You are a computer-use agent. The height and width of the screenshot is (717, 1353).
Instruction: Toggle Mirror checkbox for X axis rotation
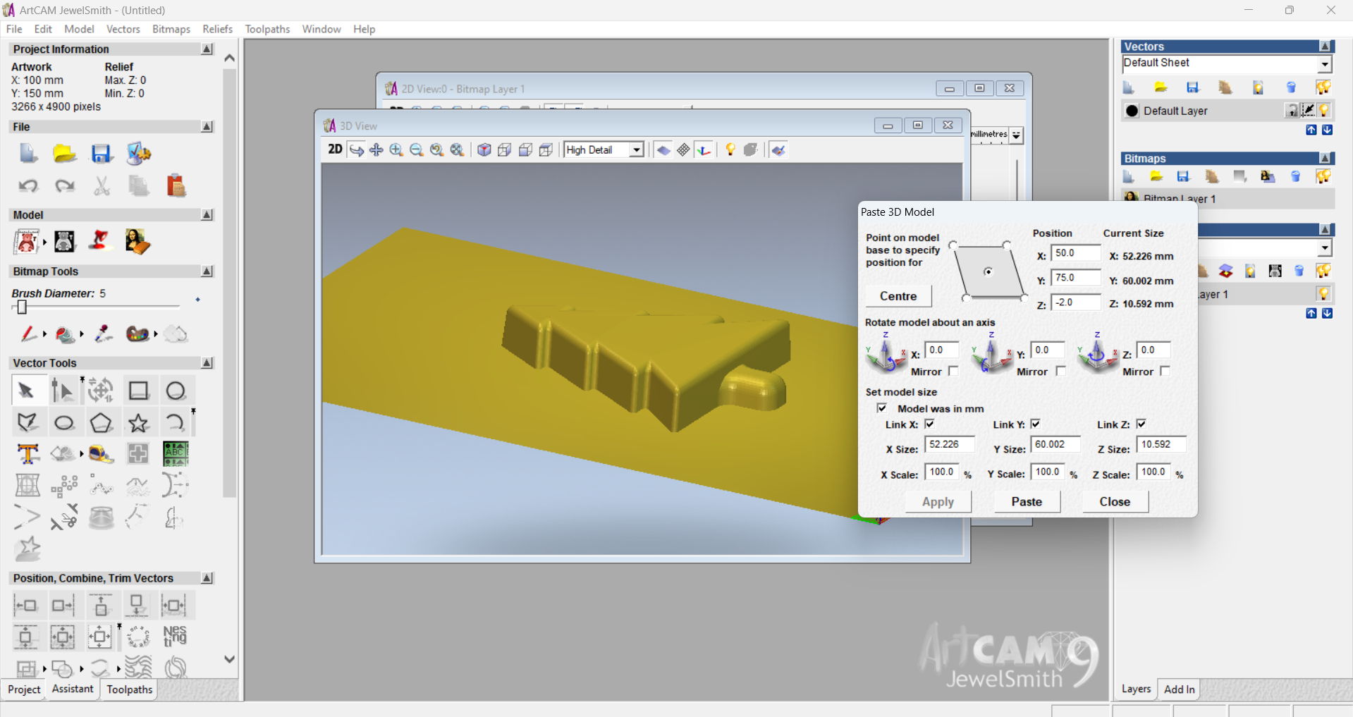pos(954,371)
